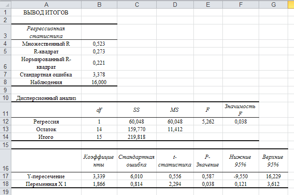Click the 'Значимость F' header cell

pos(241,110)
